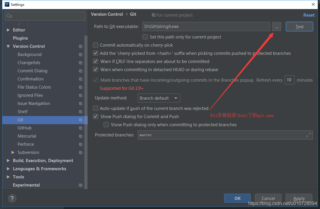Click the project-level icon beside Version Control
The image size is (320, 209).
click(x=81, y=47)
